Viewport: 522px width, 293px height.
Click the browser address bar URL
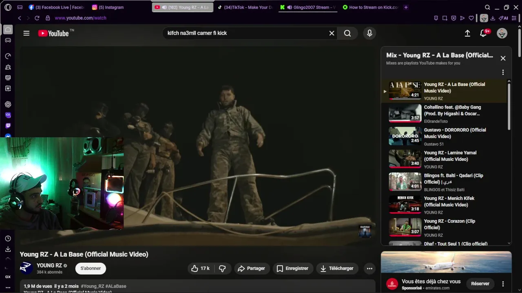[x=80, y=18]
